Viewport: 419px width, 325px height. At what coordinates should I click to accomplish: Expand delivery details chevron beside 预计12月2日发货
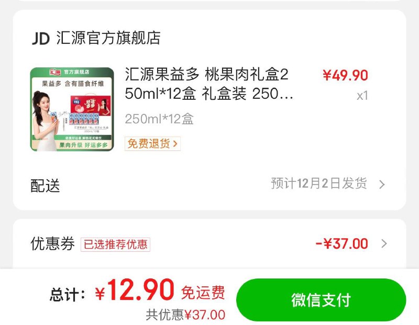382,184
